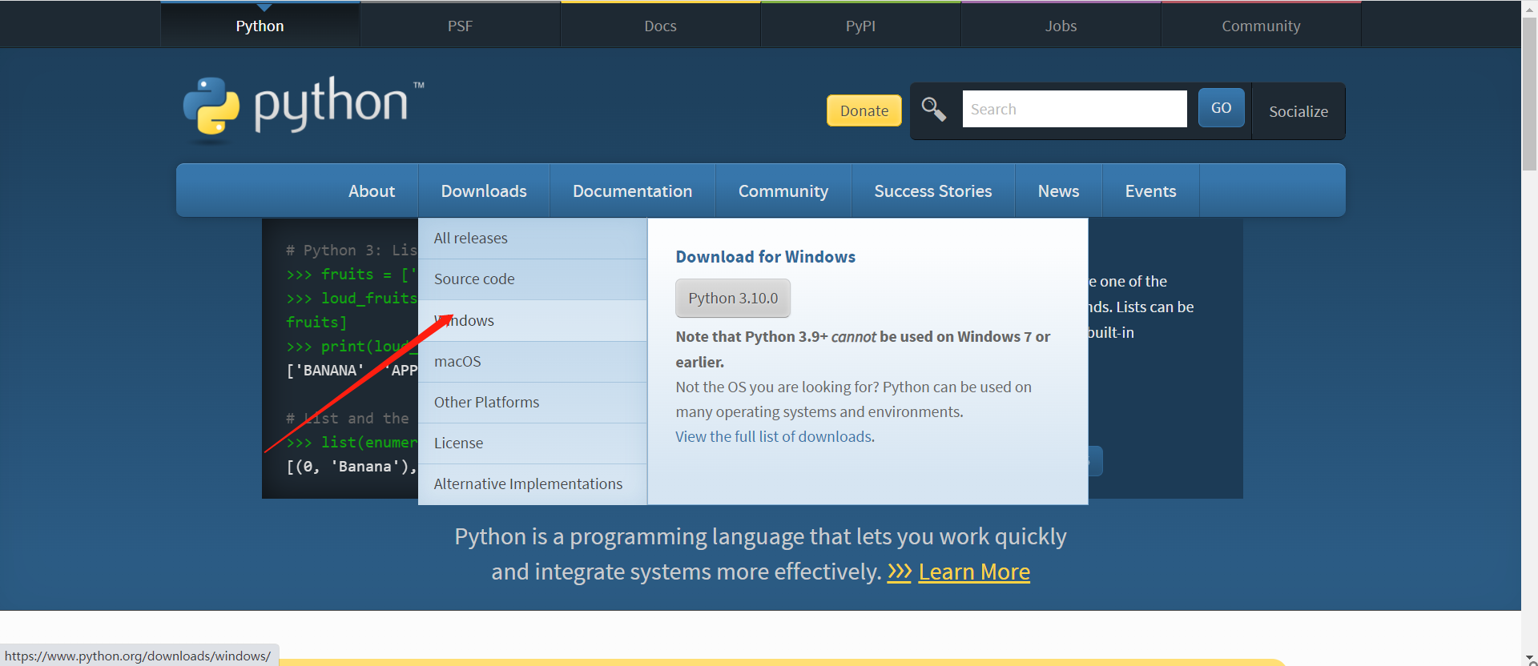The width and height of the screenshot is (1538, 666).
Task: Click the 'Note that Python 3.9+' notice text
Action: (x=863, y=349)
